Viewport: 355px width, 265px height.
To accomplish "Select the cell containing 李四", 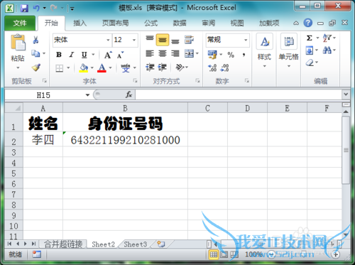I will point(43,140).
